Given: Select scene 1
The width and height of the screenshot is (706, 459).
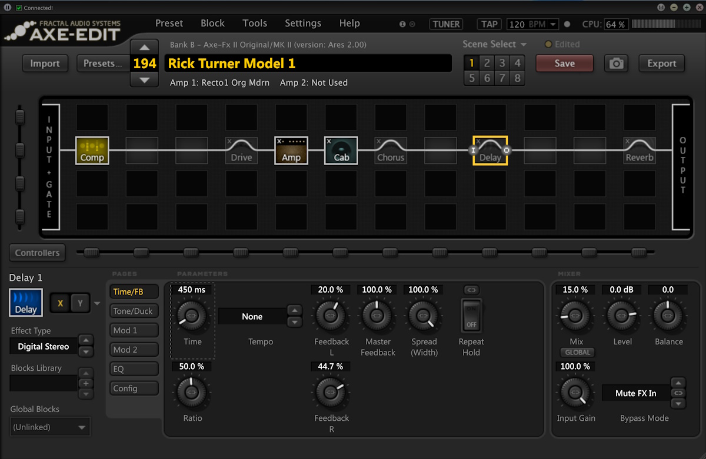Looking at the screenshot, I should coord(471,63).
